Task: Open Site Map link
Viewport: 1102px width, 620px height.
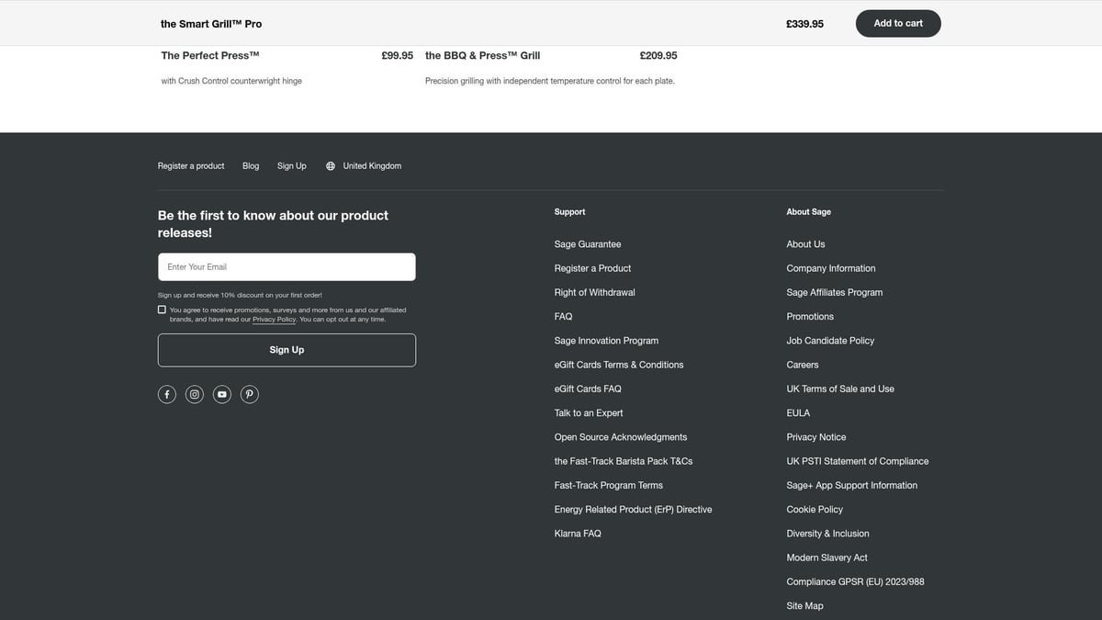Action: tap(804, 606)
